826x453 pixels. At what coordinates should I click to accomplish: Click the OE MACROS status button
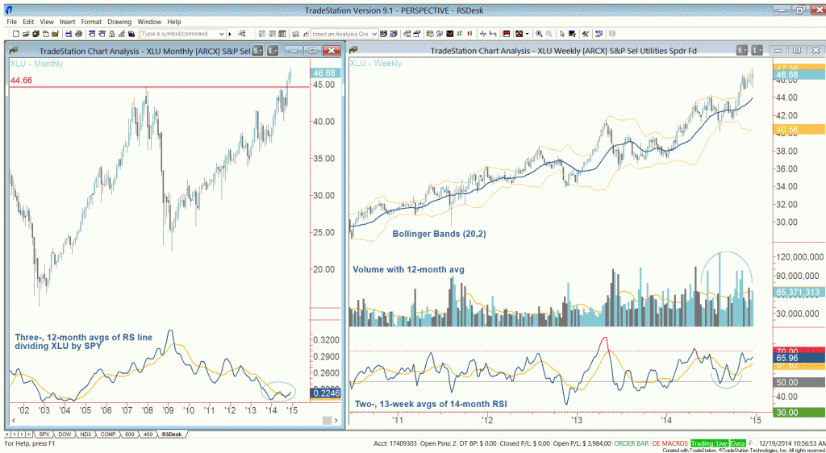[x=670, y=443]
